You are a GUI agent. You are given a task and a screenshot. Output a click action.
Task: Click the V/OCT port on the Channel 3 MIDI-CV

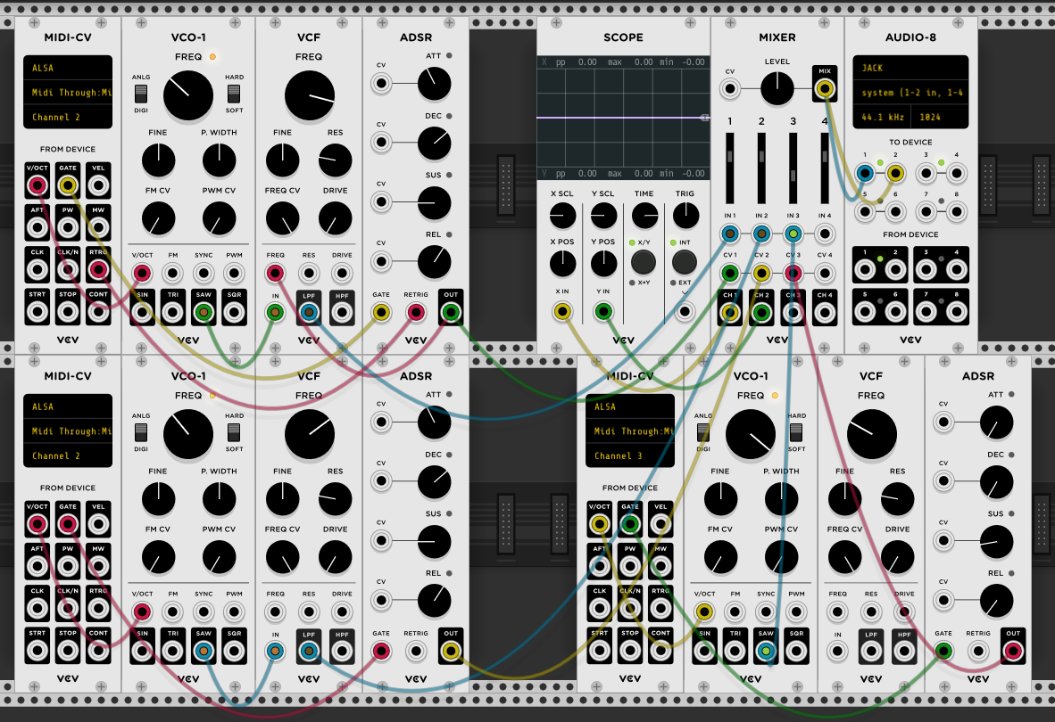[x=600, y=524]
